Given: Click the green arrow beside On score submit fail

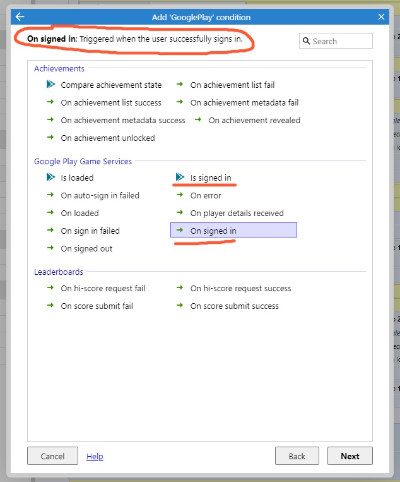Looking at the screenshot, I should click(50, 305).
